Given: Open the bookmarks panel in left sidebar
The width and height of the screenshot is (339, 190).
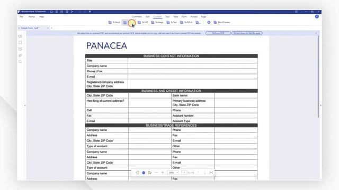Looking at the screenshot, I should (20, 43).
